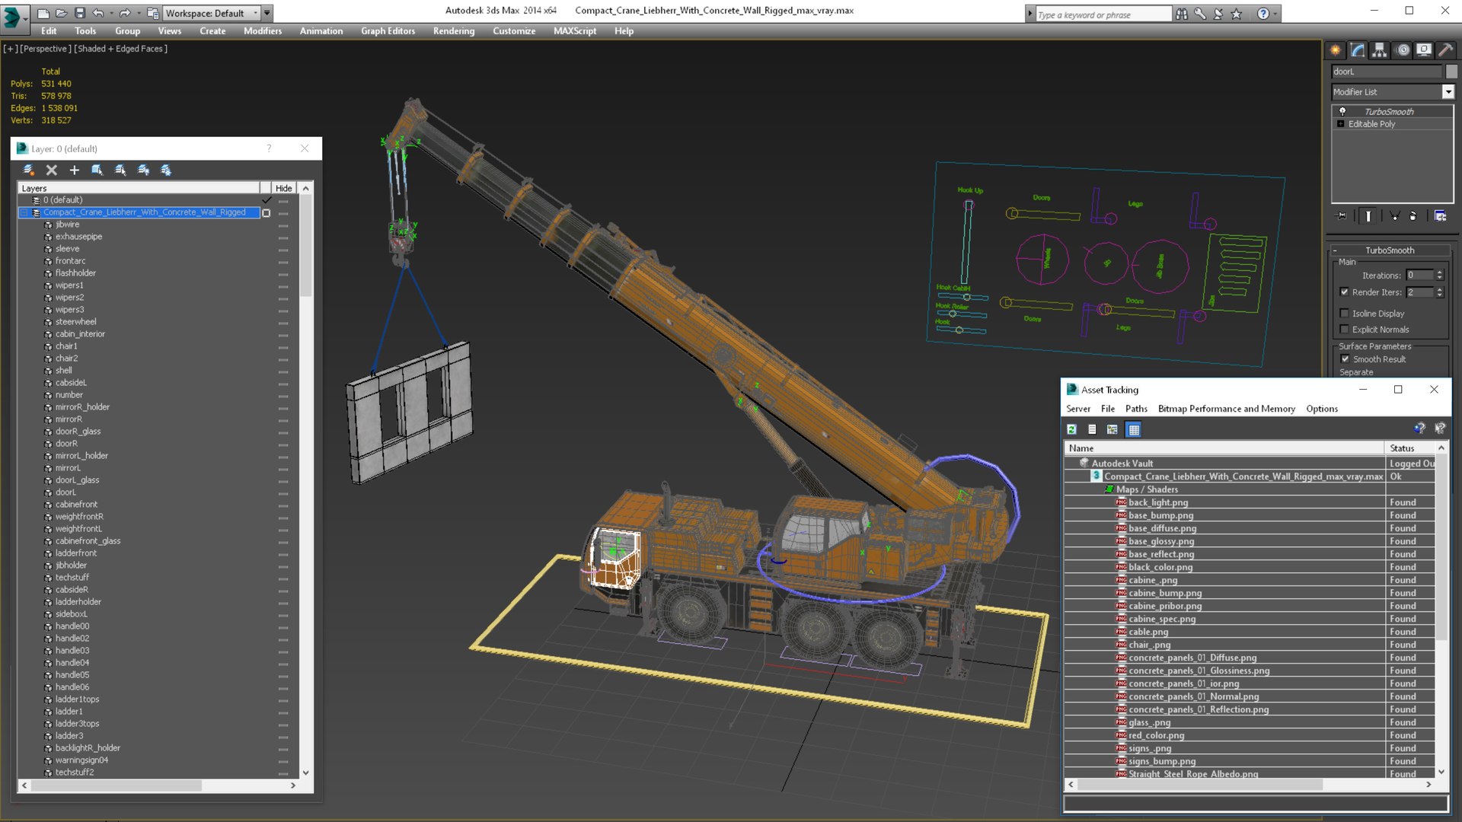Click the star favorites icon in InfoCenter
1462x822 pixels.
(x=1237, y=14)
